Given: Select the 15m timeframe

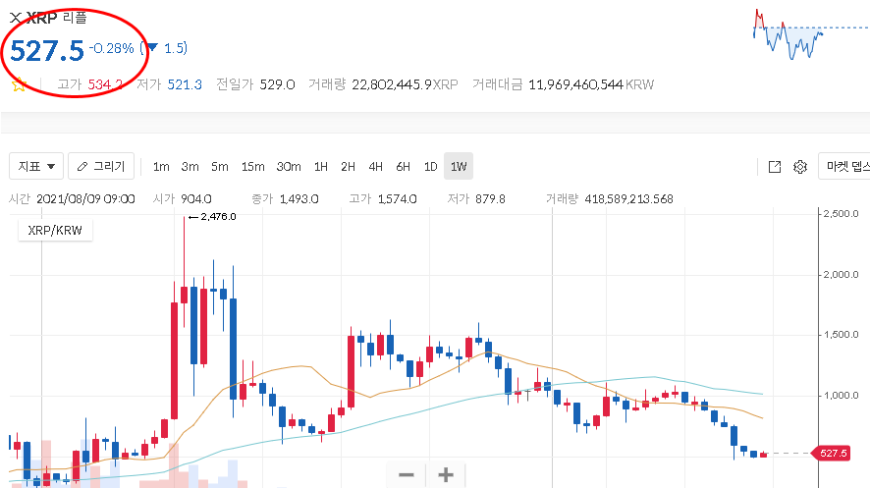Looking at the screenshot, I should tap(253, 166).
